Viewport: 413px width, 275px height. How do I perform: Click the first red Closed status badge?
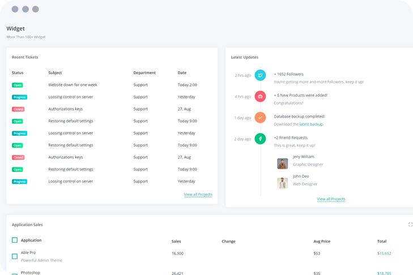click(18, 109)
